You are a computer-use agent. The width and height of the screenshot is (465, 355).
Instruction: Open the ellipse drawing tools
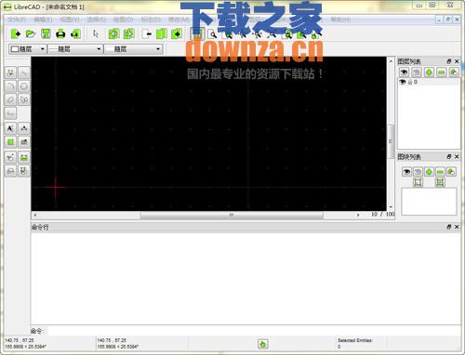[x=10, y=99]
